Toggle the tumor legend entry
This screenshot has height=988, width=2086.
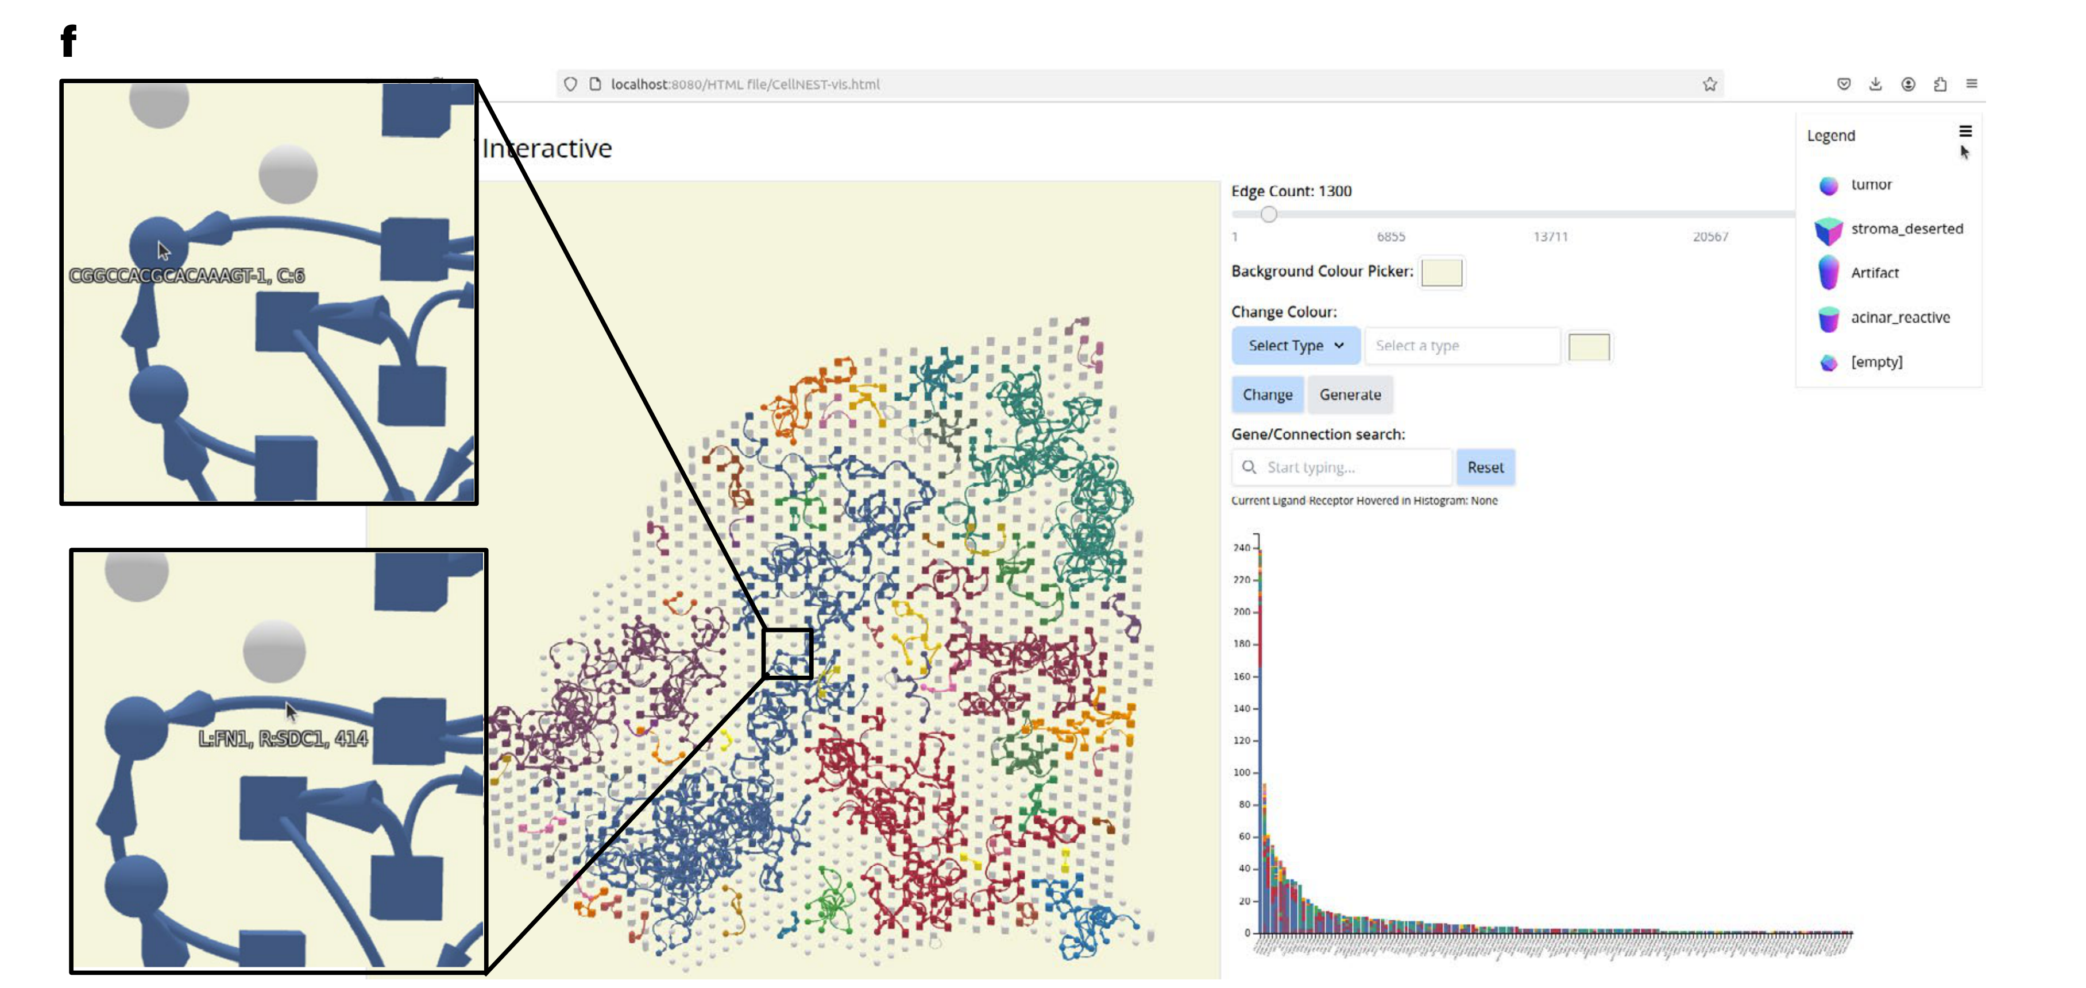point(1871,185)
